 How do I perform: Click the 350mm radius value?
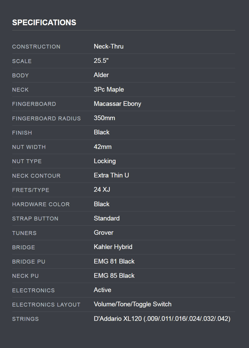pos(104,118)
